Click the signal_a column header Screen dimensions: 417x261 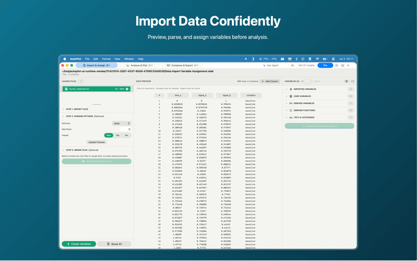click(202, 95)
